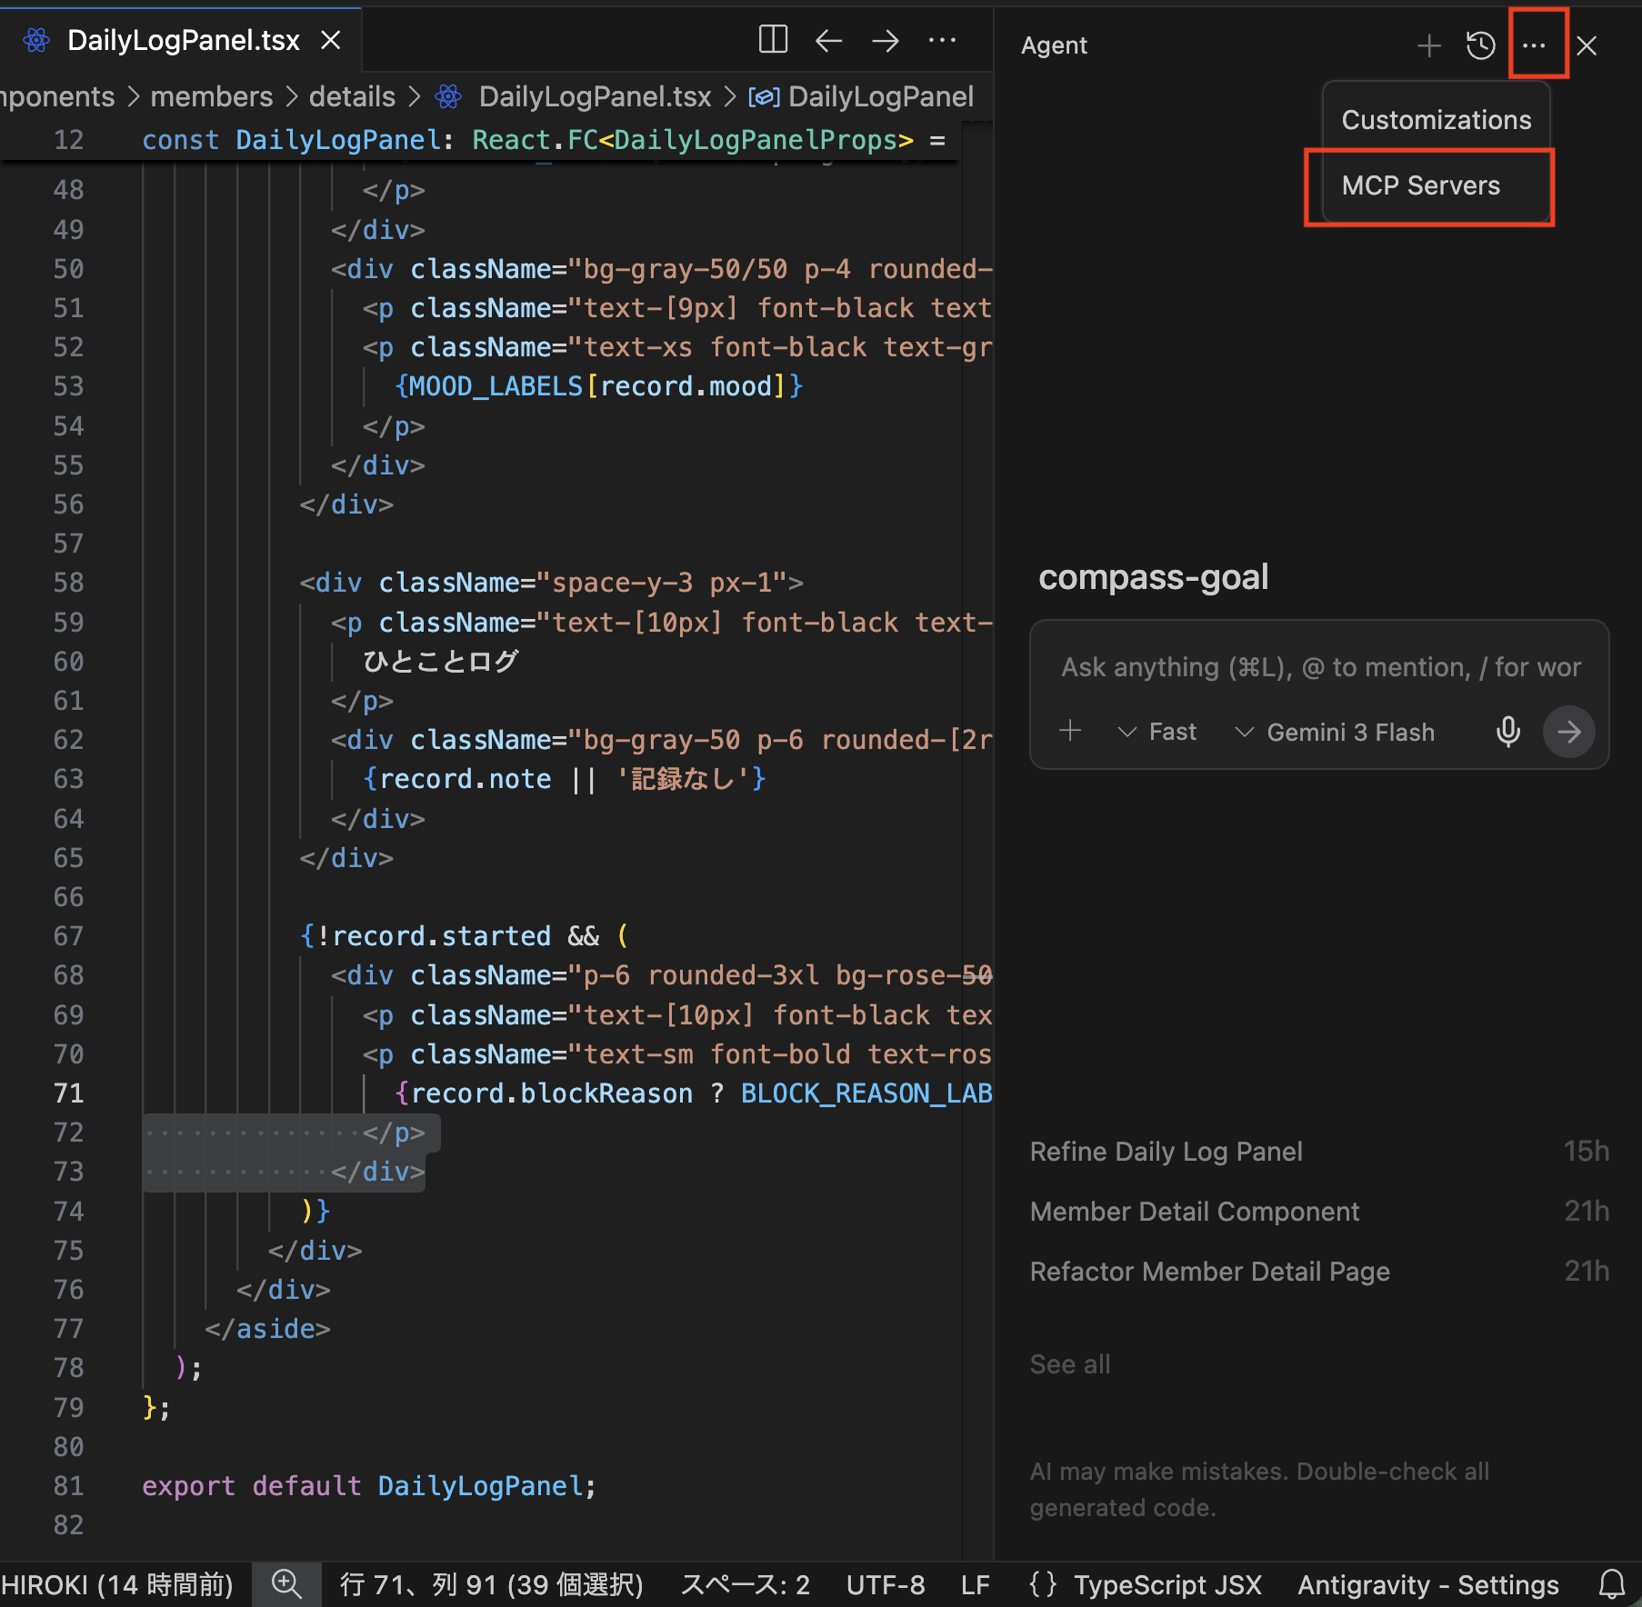
Task: Click the microphone voice input icon
Action: pos(1507,732)
